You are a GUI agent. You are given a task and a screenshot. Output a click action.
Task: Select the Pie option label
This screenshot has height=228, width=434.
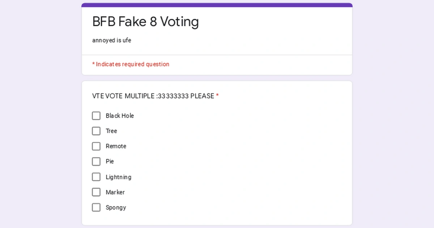point(110,161)
